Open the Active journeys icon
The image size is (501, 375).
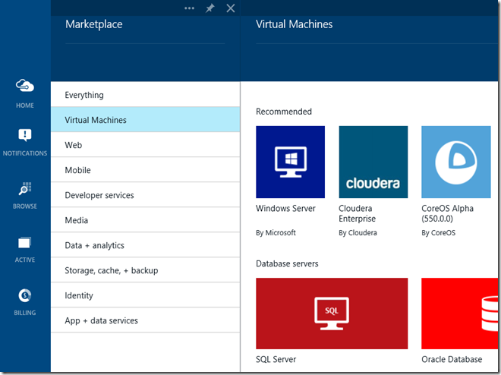25,244
